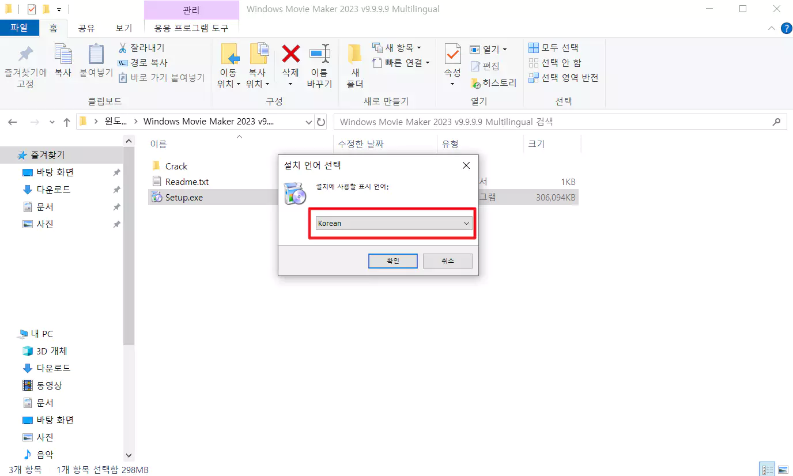The width and height of the screenshot is (793, 476).
Task: Click Invert selection (선택 영역 반전)
Action: point(564,78)
